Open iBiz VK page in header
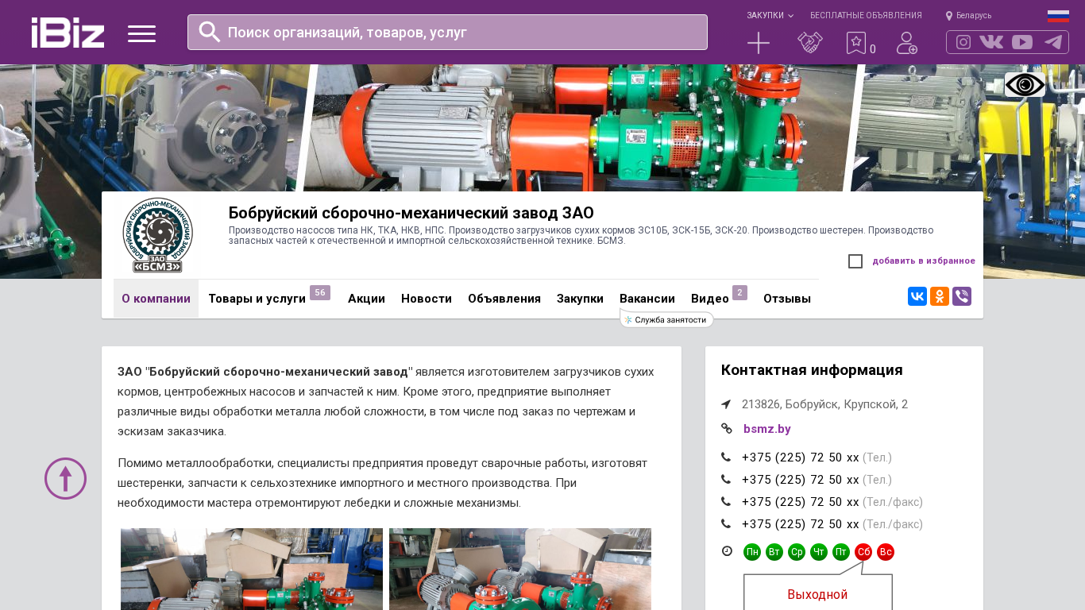Image resolution: width=1085 pixels, height=610 pixels. [x=991, y=42]
